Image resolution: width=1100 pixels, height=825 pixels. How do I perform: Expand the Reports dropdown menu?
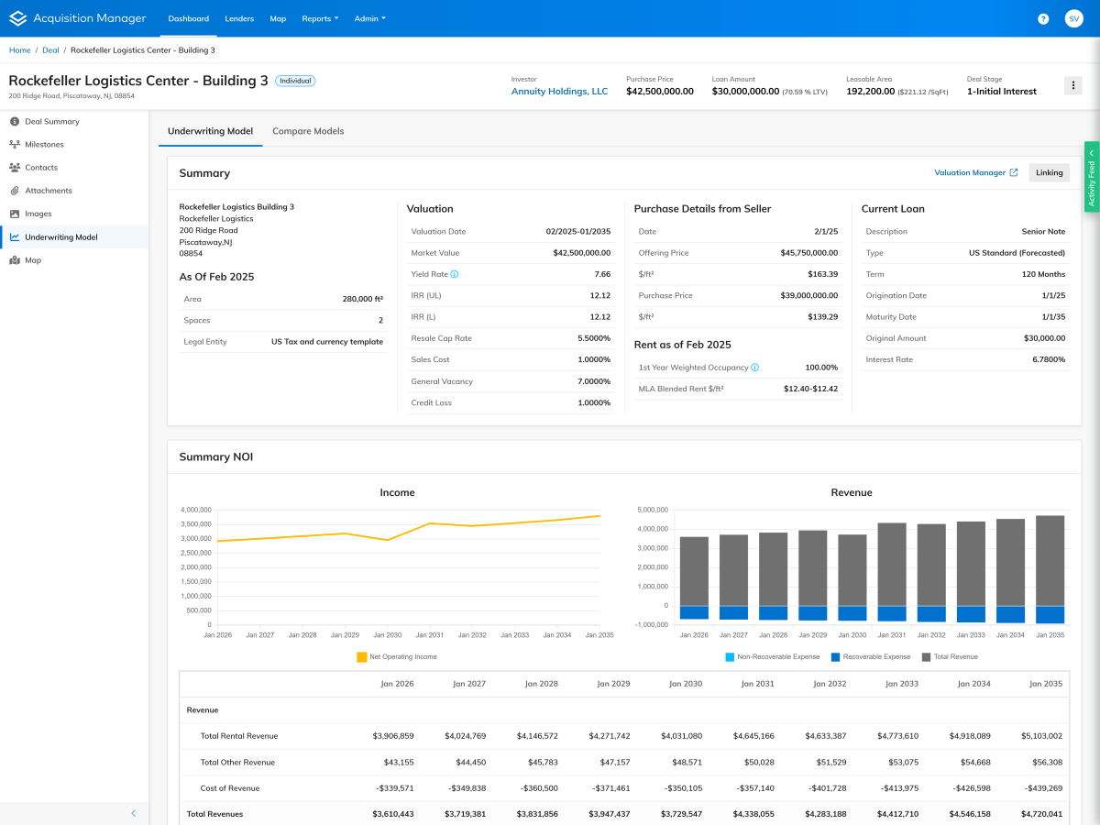(320, 18)
